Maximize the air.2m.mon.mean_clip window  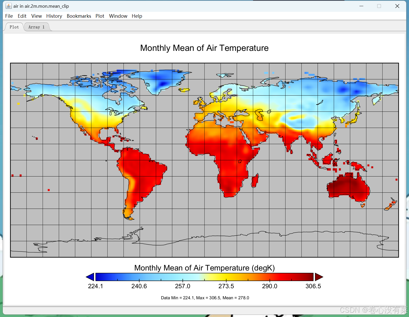[379, 6]
